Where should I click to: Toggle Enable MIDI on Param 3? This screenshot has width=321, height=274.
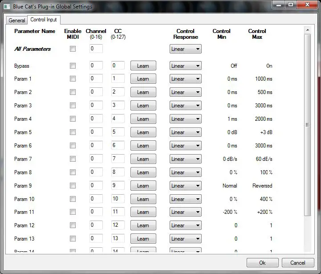click(73, 105)
